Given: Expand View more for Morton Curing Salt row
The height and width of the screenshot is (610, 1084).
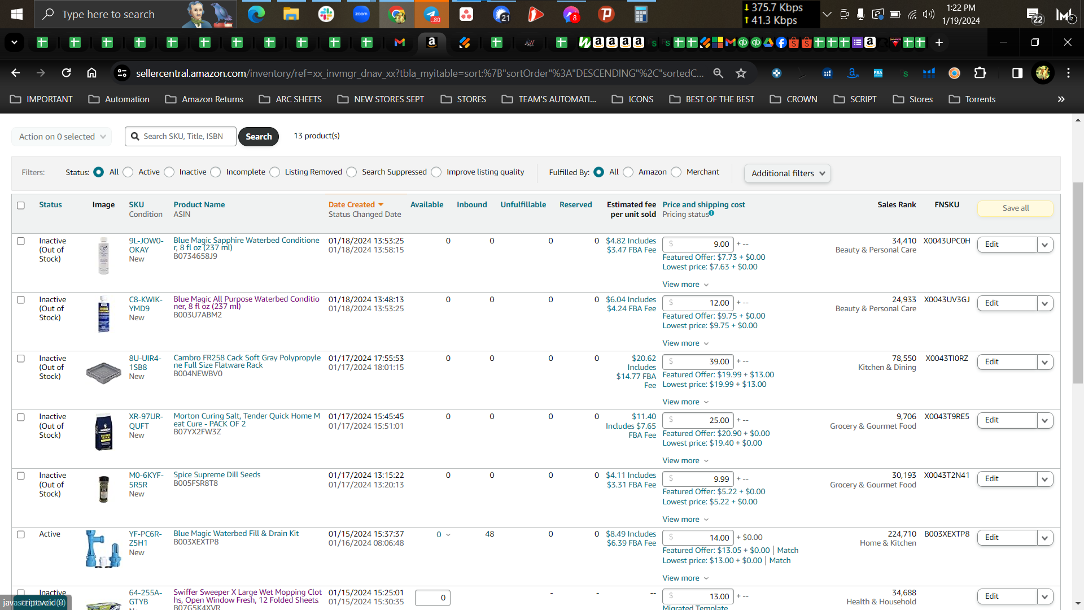Looking at the screenshot, I should (685, 460).
